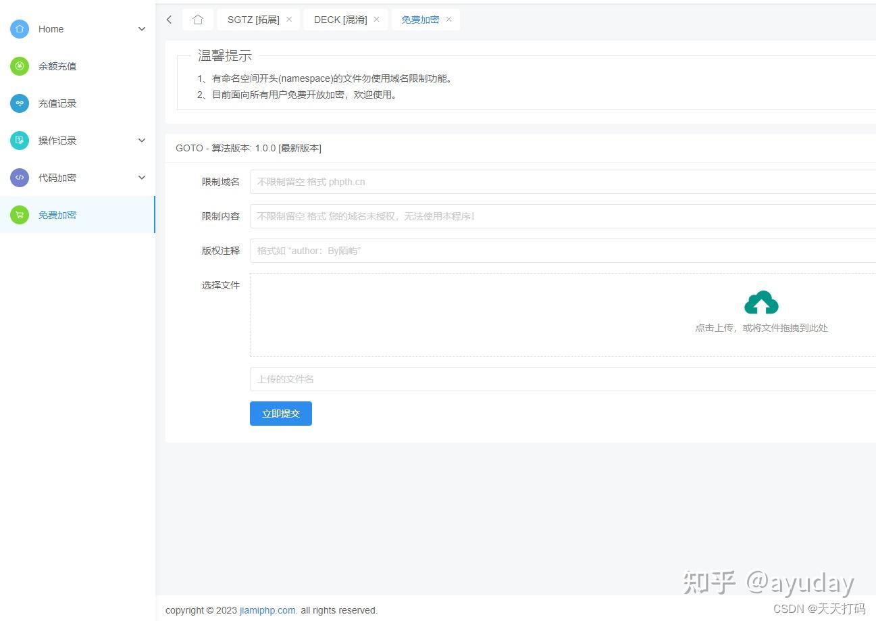Click the 操作记录 record icon
Screen dimensions: 876x621
(x=20, y=141)
